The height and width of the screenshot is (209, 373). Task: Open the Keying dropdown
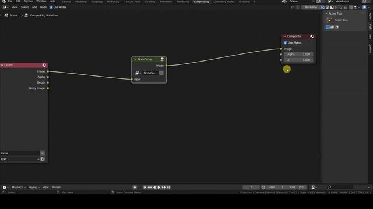click(x=34, y=188)
